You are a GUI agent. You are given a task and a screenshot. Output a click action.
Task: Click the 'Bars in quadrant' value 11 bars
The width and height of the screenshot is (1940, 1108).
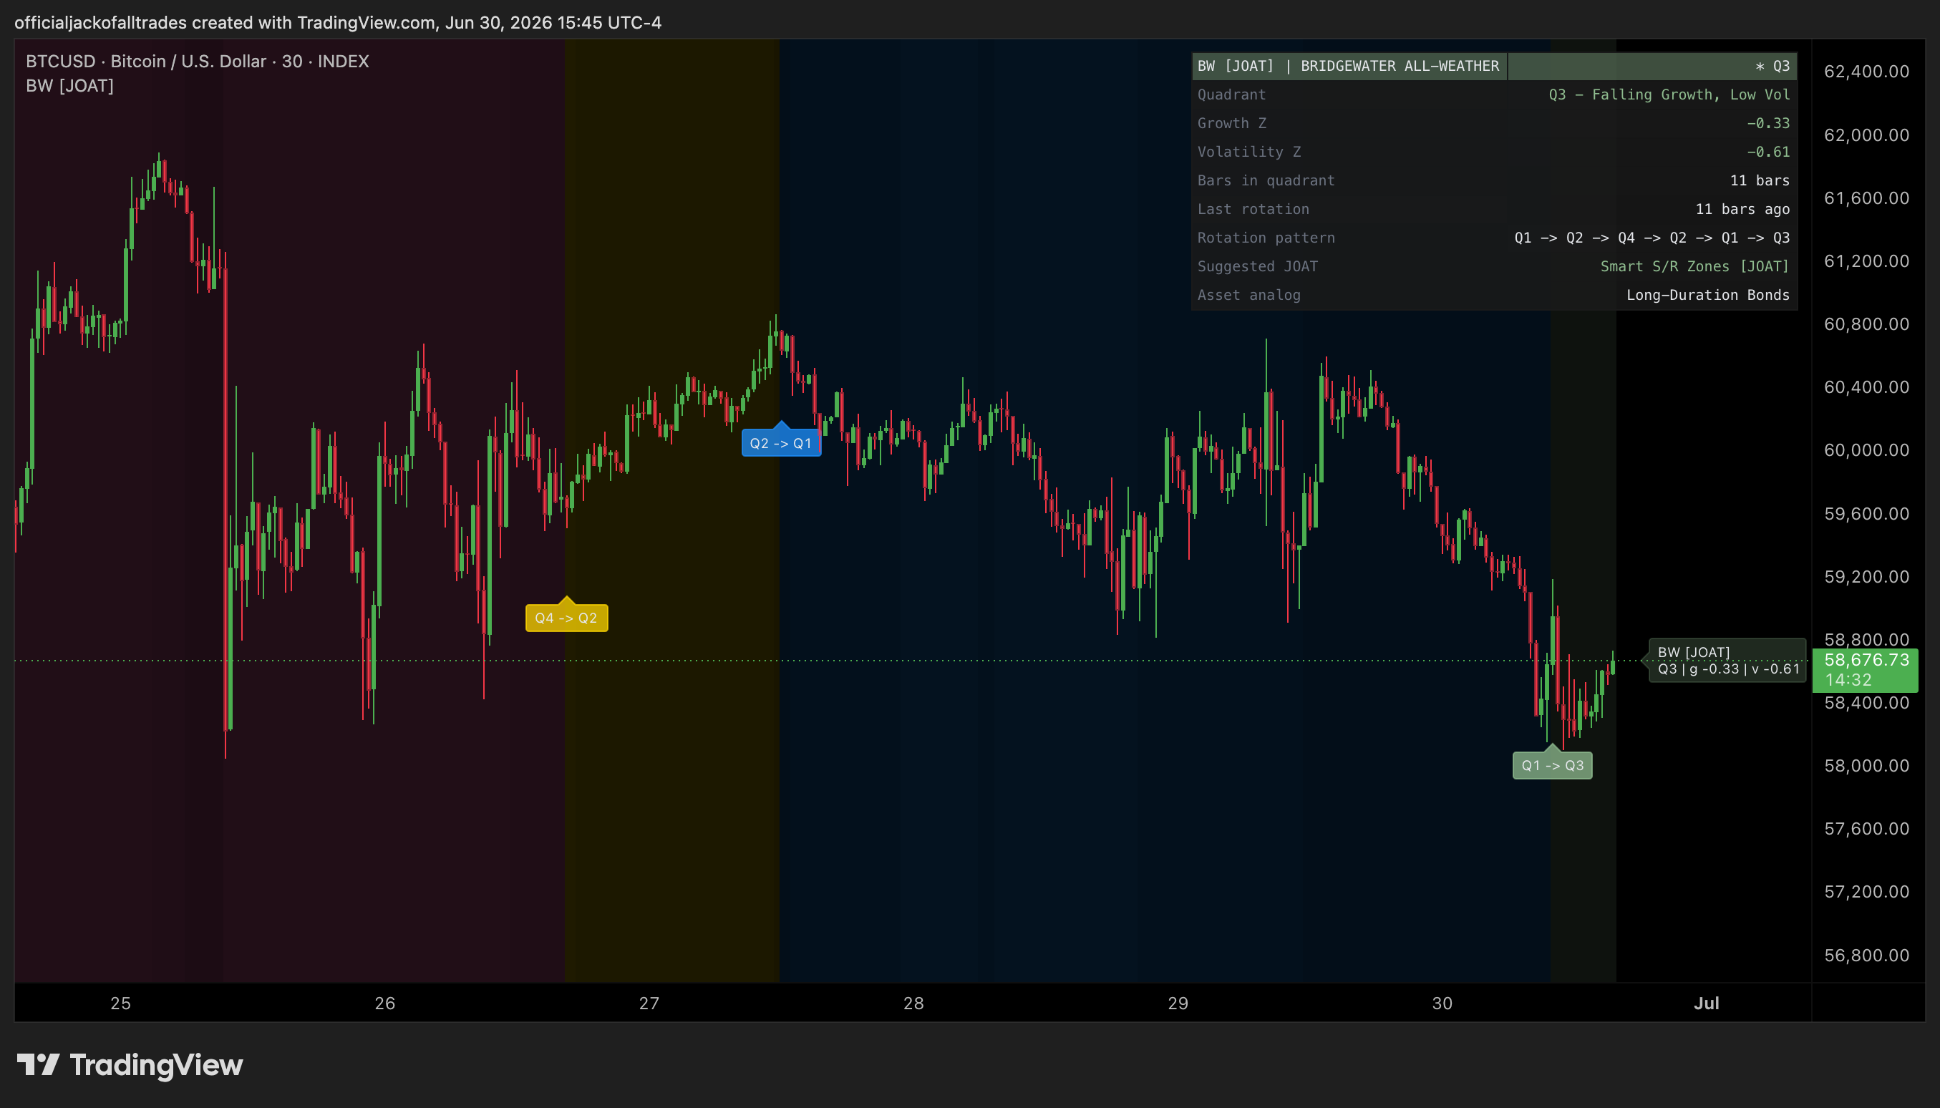coord(1759,180)
